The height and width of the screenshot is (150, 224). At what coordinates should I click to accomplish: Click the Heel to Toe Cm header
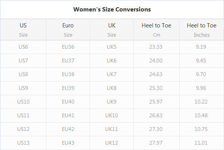[x=156, y=30]
